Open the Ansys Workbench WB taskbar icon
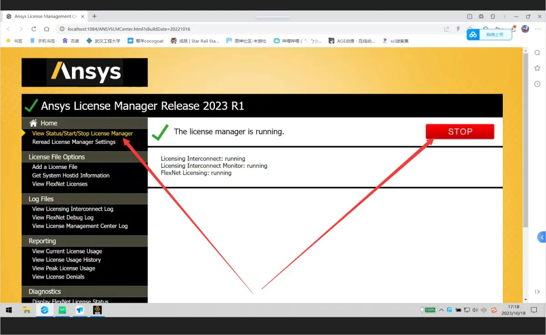The width and height of the screenshot is (546, 335). click(97, 310)
